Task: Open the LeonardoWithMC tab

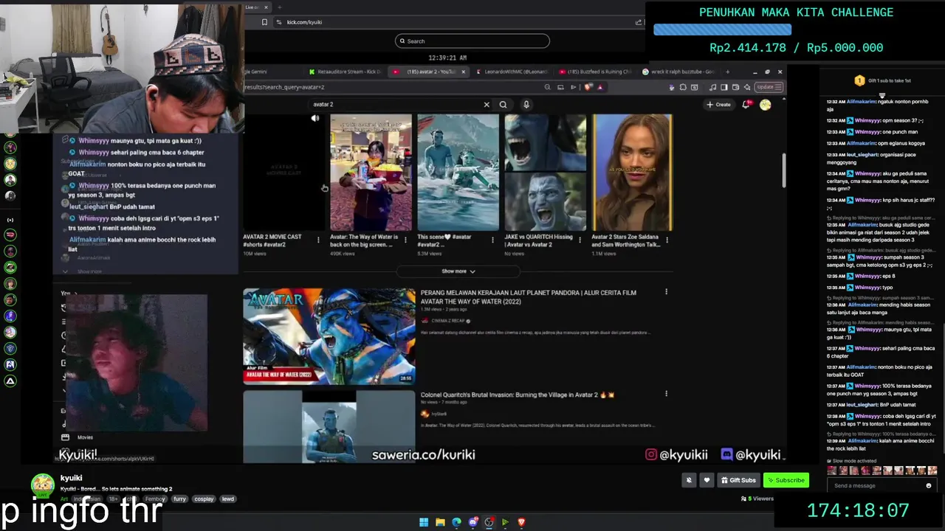Action: tap(512, 72)
